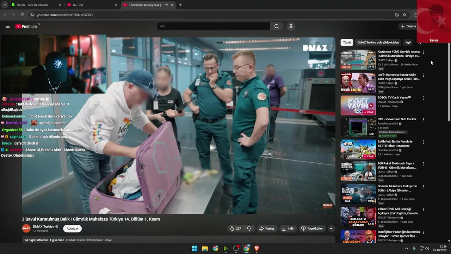The image size is (451, 254).
Task: Focus the Ara search input field
Action: coord(214,26)
